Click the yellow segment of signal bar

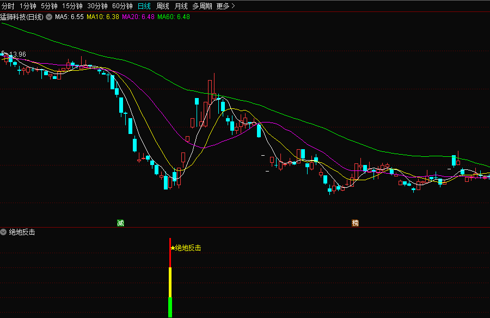pos(170,283)
